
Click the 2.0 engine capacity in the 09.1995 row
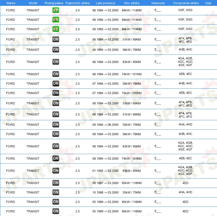coord(77,29)
